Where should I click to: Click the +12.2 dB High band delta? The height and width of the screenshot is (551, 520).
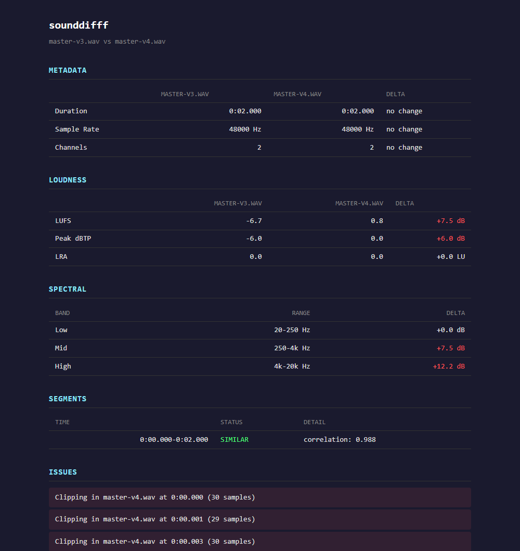(x=449, y=366)
